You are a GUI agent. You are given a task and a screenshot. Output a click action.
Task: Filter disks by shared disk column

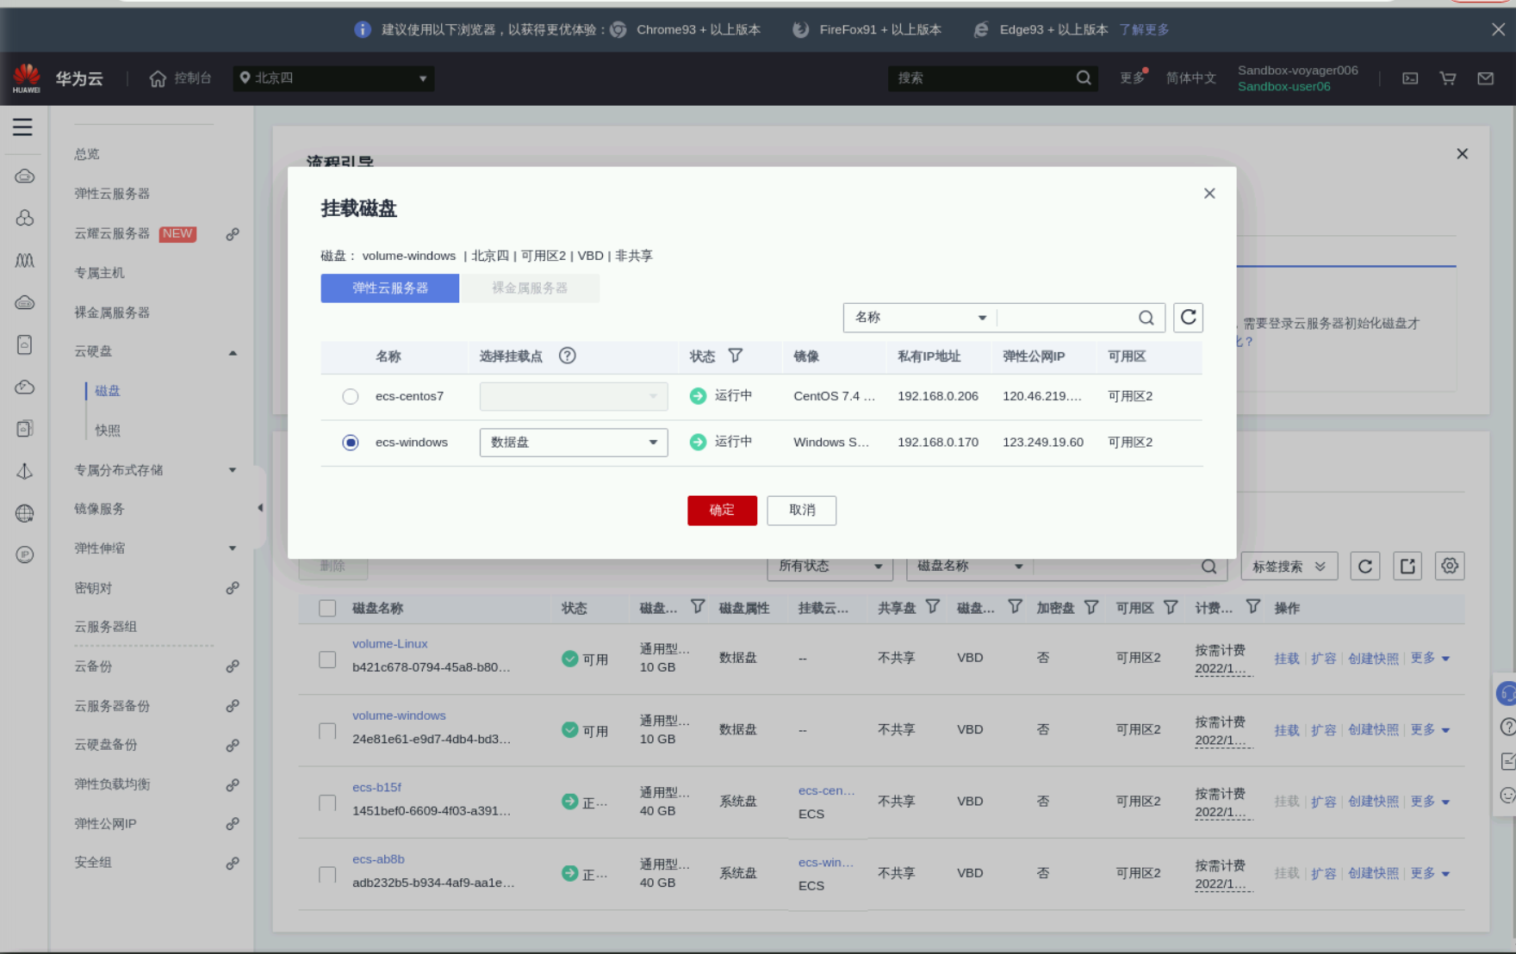[933, 607]
